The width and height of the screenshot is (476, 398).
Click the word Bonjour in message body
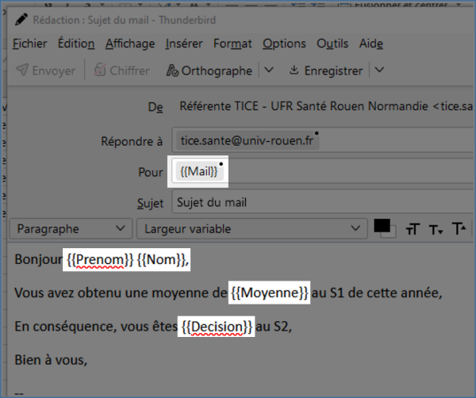coord(38,260)
